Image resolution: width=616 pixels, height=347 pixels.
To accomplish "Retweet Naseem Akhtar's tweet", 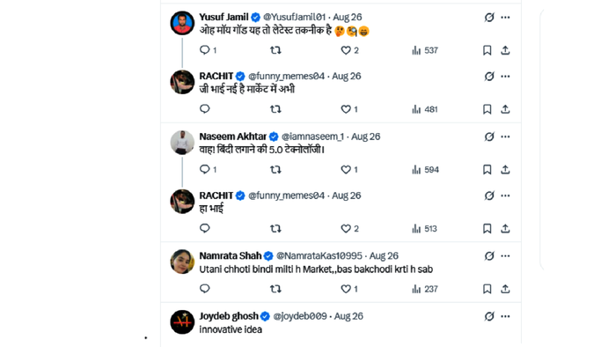I will pos(275,170).
